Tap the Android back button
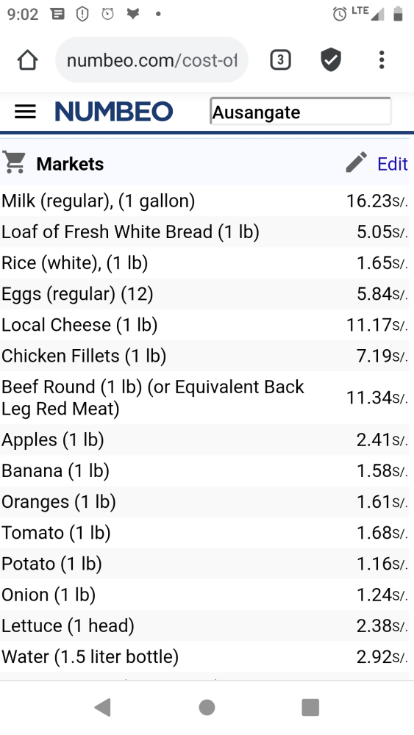The width and height of the screenshot is (414, 735). click(103, 707)
